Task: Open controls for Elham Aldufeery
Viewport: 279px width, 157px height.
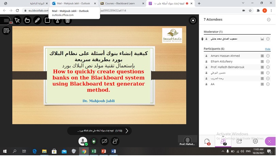Action: click(x=268, y=61)
